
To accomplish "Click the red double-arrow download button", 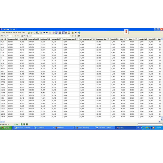I will point(126,32).
